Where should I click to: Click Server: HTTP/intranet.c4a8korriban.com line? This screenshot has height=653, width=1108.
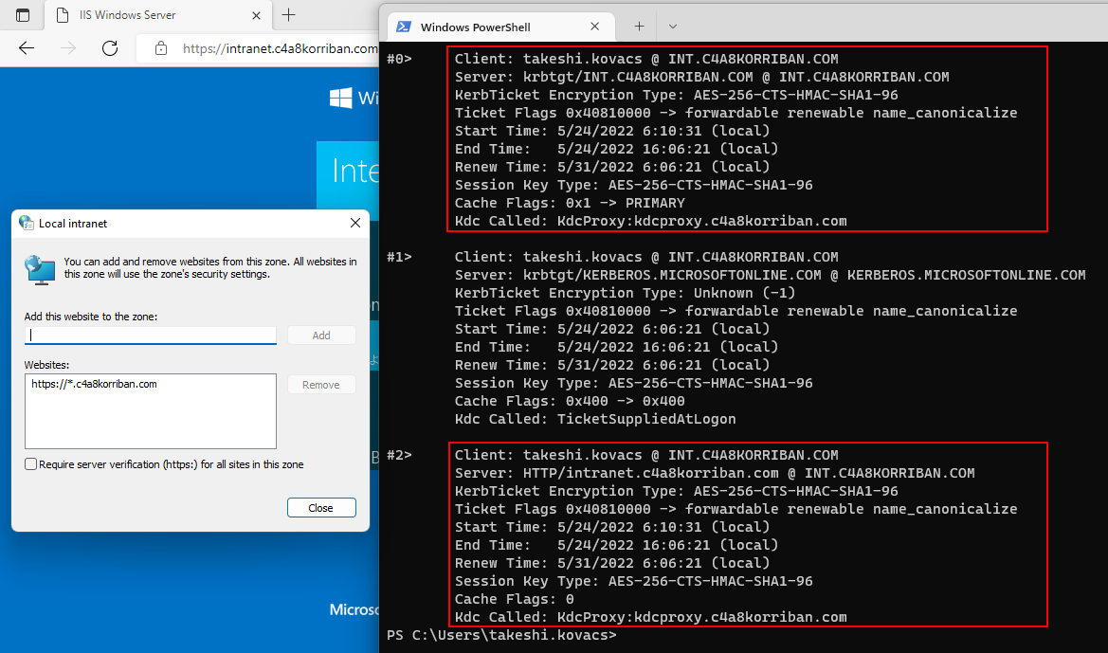point(715,473)
